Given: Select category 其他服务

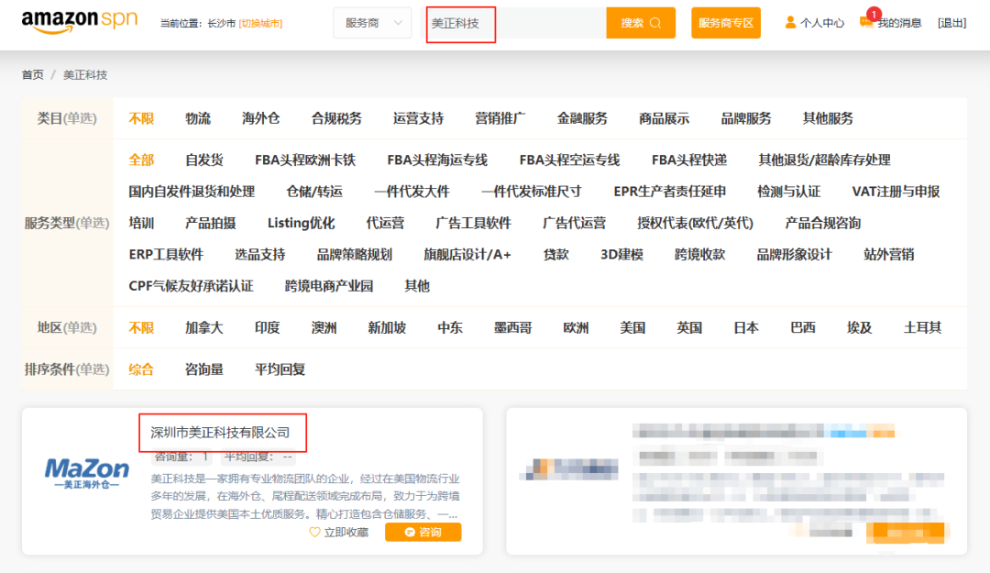Looking at the screenshot, I should coord(828,118).
